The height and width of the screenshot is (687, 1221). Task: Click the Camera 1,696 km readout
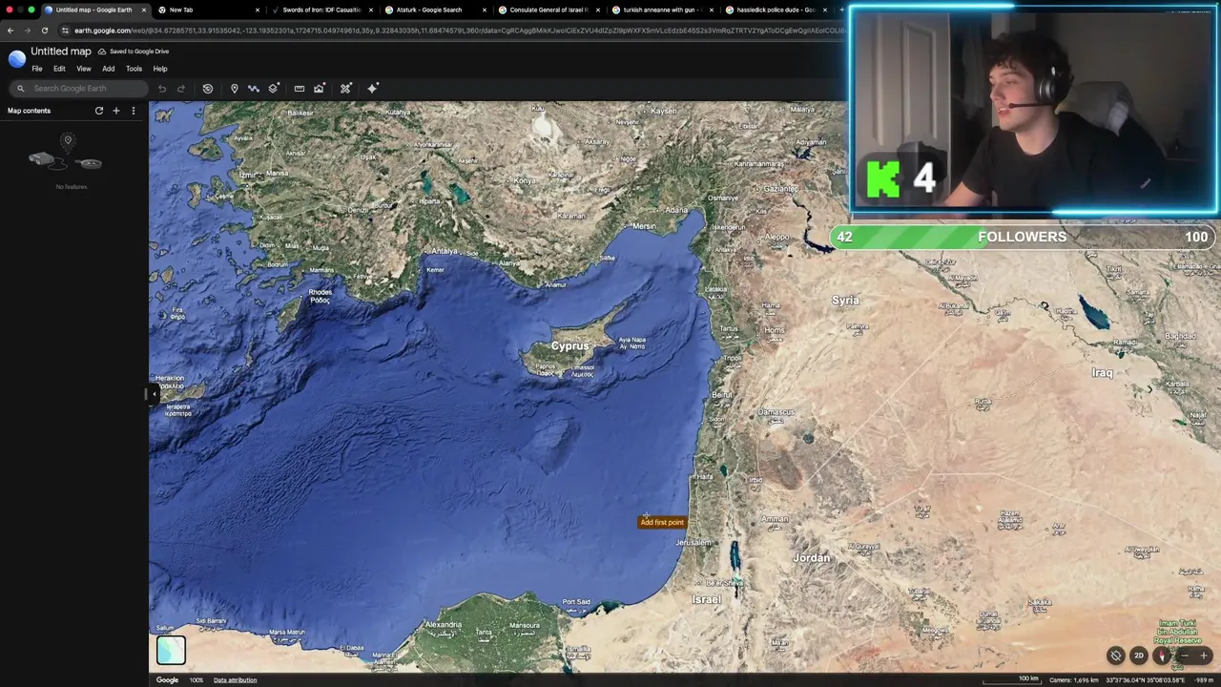[1073, 680]
